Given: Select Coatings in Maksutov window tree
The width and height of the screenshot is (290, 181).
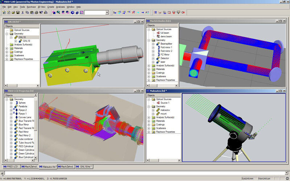Looking at the screenshot, I should coord(160,124).
